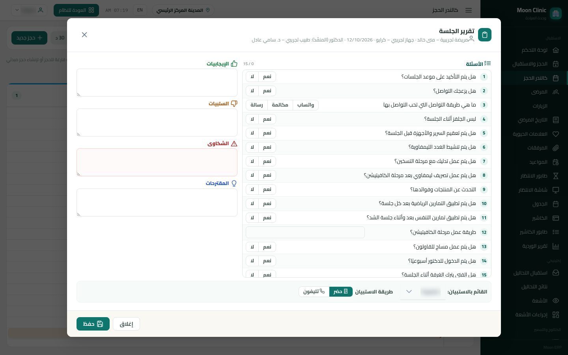Click the clipboard icon beside تقرير الجلسة title

(x=484, y=35)
